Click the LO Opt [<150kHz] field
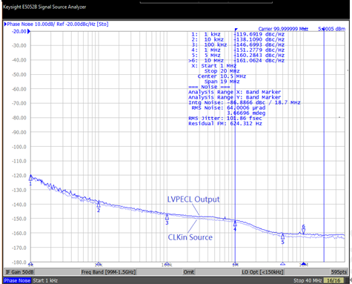The width and height of the screenshot is (352, 284). 262,272
